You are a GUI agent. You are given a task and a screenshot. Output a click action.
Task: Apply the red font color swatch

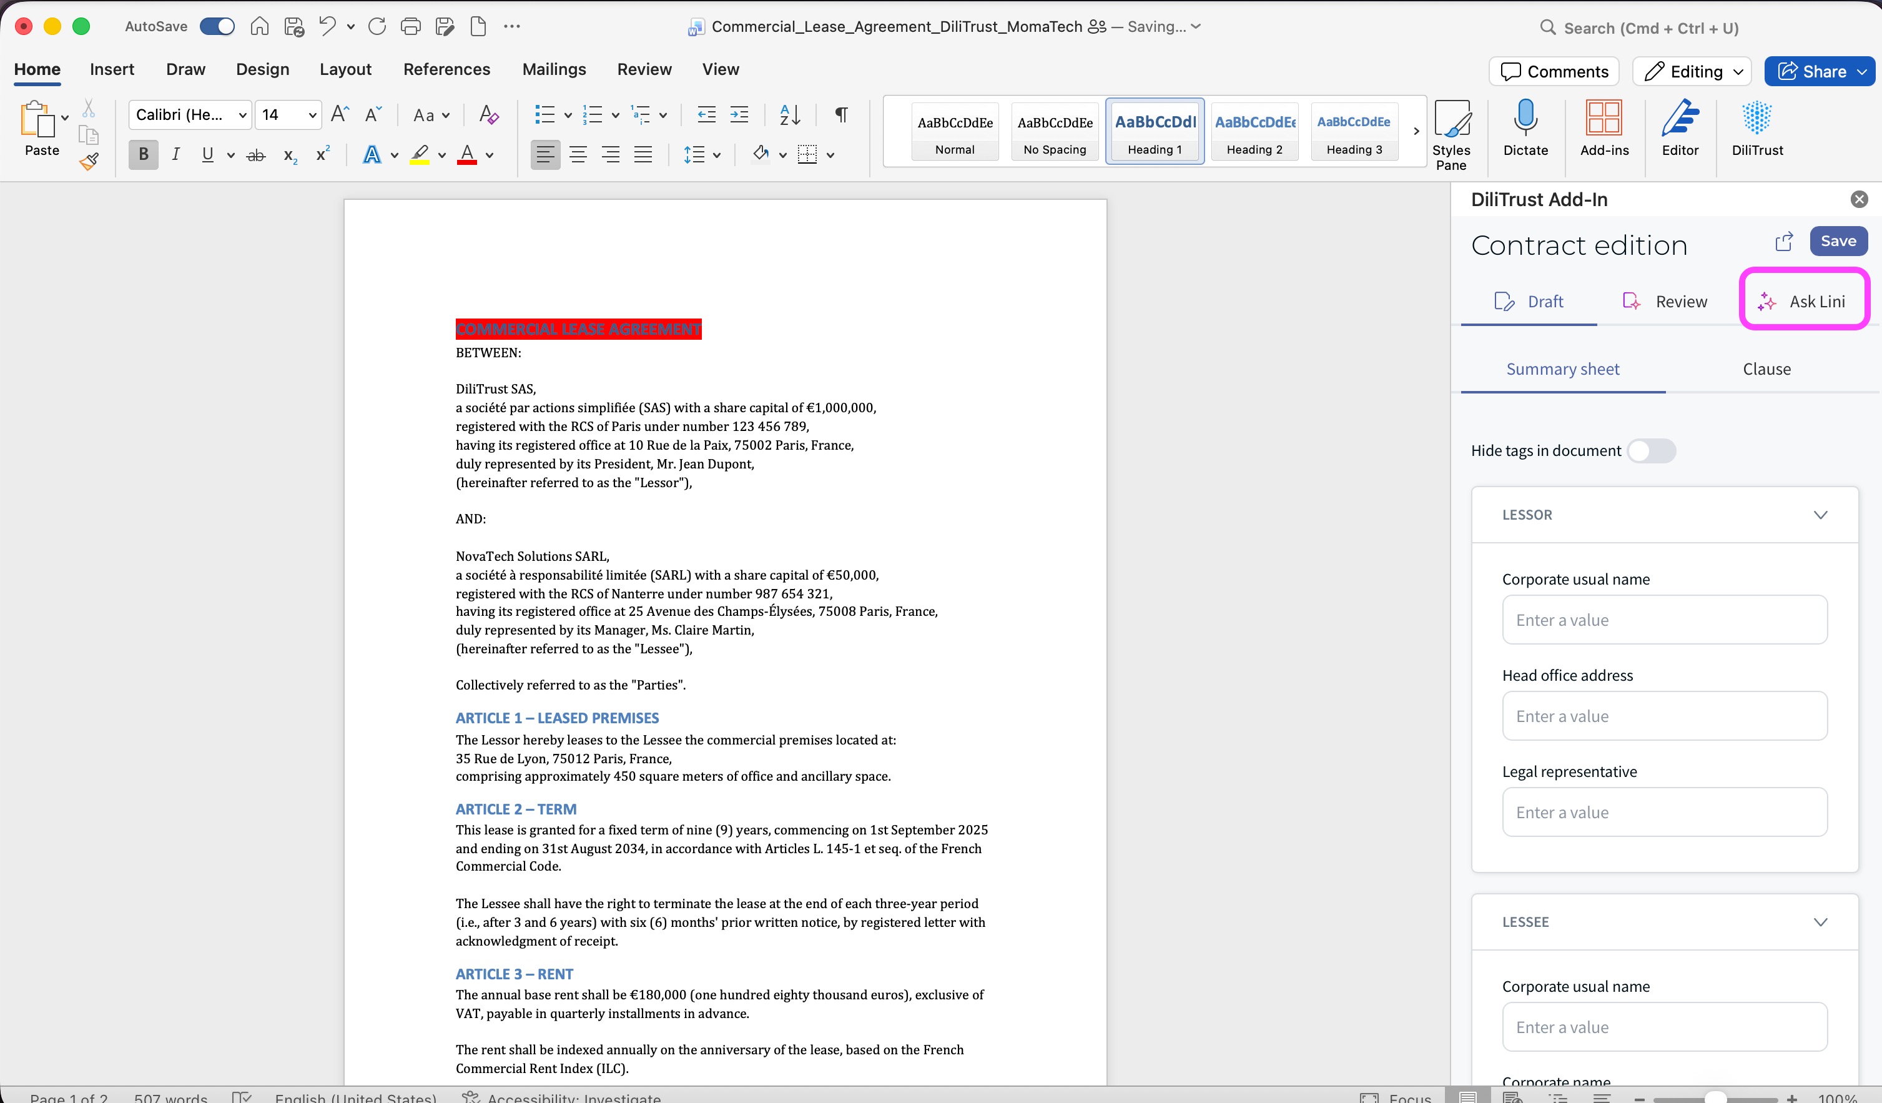pyautogui.click(x=467, y=155)
